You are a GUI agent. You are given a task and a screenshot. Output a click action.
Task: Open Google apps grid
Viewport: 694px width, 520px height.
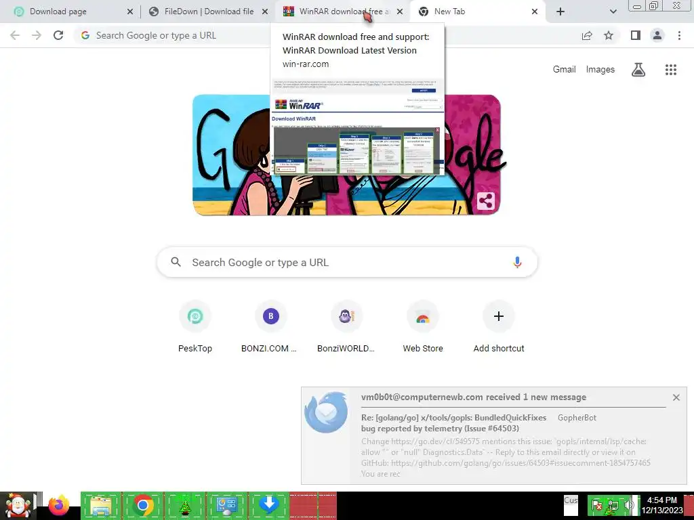(x=671, y=70)
